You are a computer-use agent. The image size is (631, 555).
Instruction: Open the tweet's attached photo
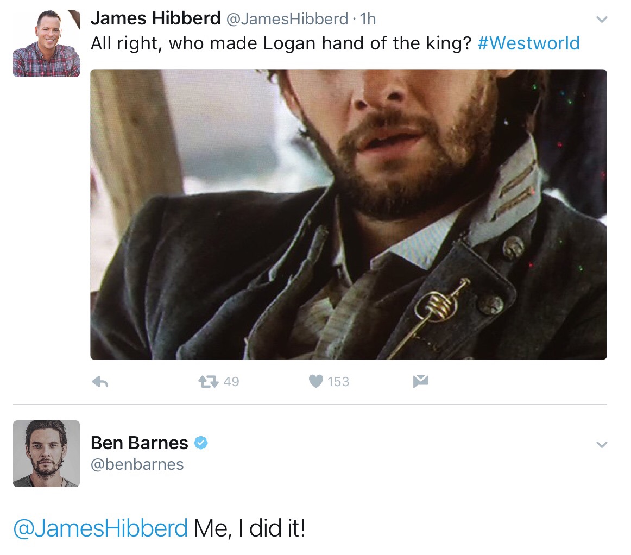(x=348, y=214)
